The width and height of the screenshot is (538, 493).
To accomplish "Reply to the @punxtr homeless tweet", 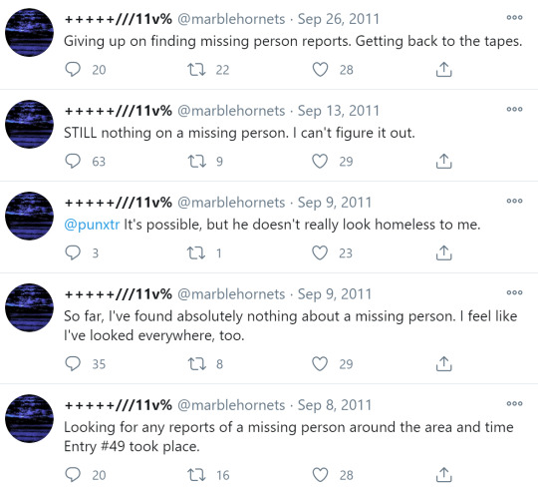I will click(73, 252).
